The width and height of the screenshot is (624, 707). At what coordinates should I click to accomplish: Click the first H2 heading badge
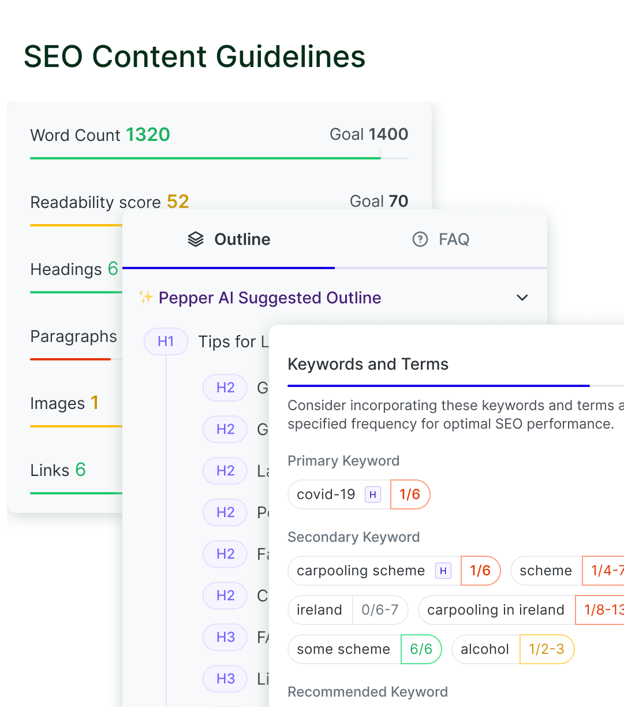(x=225, y=388)
